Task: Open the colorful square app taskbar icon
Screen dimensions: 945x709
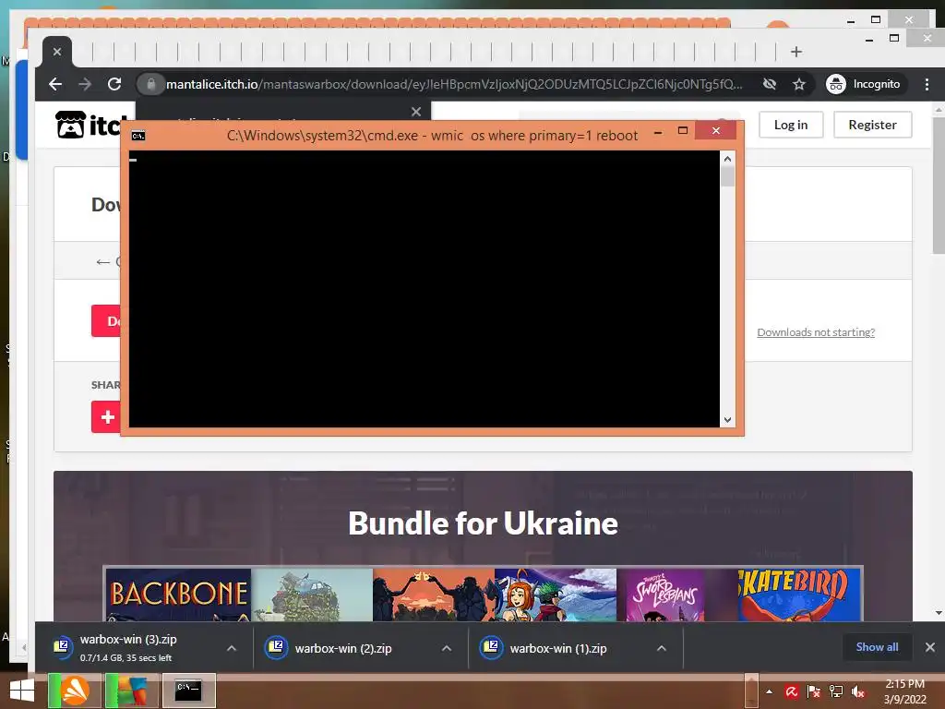Action: (132, 691)
